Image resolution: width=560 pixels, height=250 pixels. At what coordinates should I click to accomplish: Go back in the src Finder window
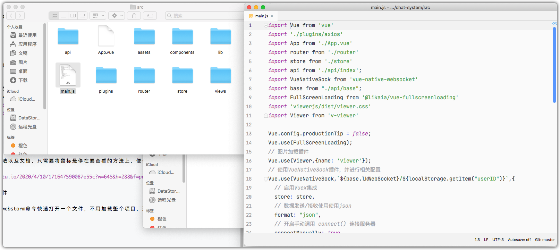point(11,16)
